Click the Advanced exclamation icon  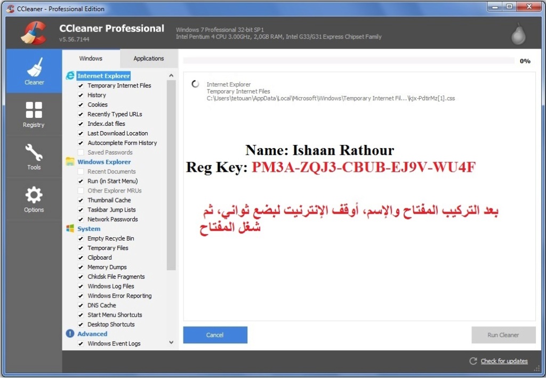(x=70, y=333)
